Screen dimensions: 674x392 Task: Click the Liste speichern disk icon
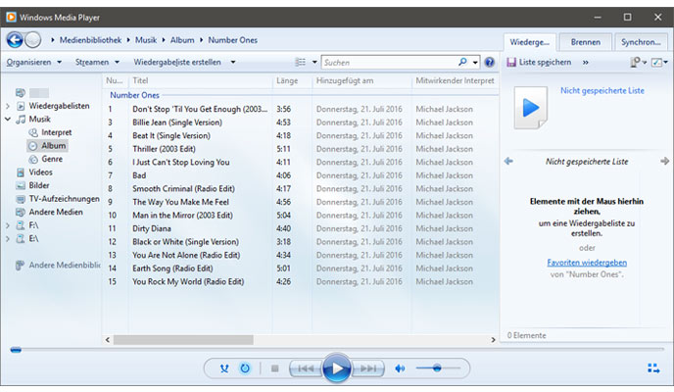tap(511, 62)
